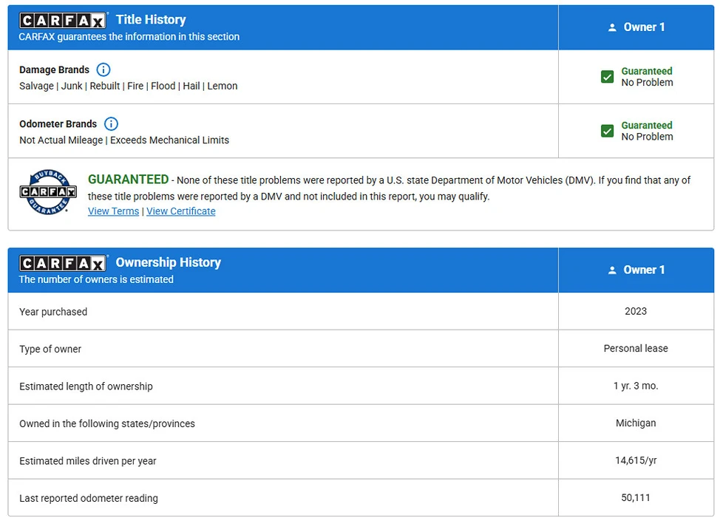Select the Title History heading
This screenshot has width=720, height=532.
151,20
